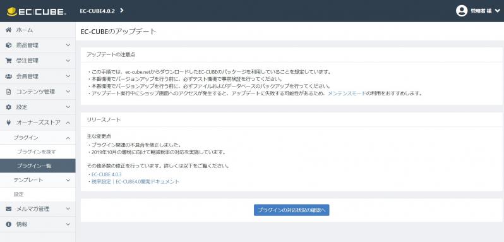This screenshot has height=242, width=504.
Task: Expand the メルマガ管理 chevron
Action: [68, 209]
